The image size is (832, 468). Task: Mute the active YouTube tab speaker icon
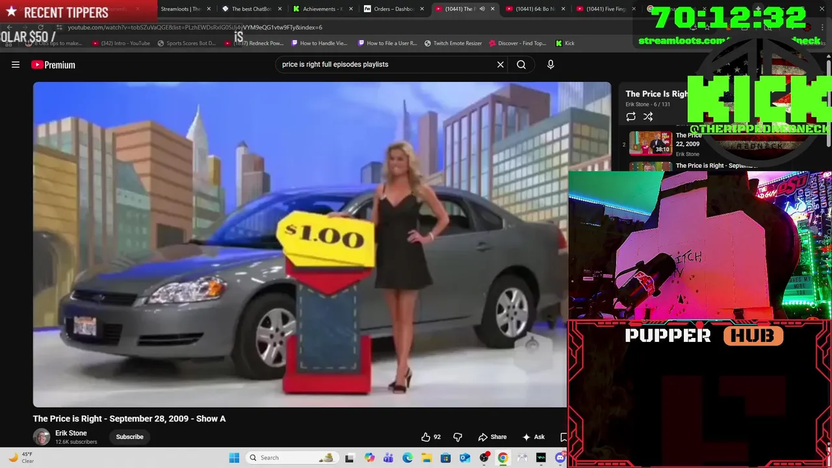(482, 9)
